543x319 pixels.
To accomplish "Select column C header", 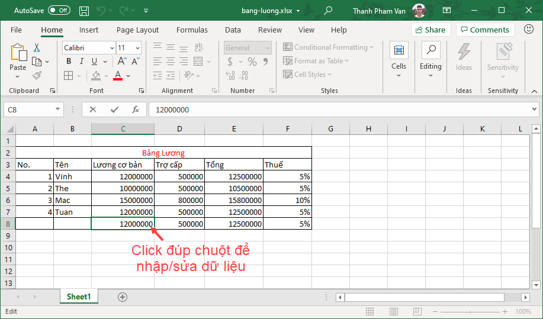I will [x=123, y=128].
